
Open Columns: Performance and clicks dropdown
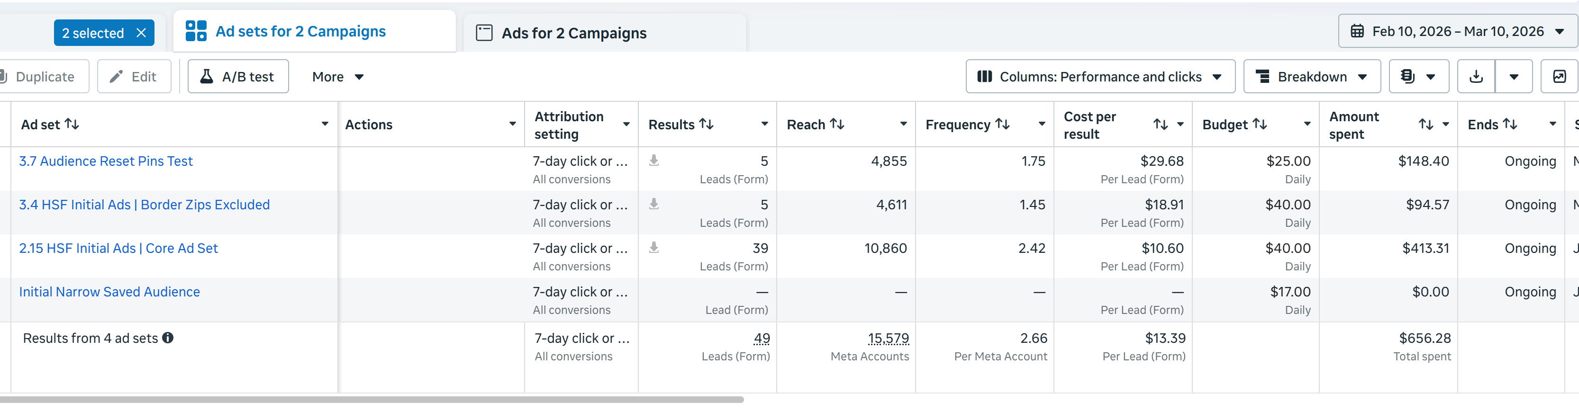[1100, 77]
